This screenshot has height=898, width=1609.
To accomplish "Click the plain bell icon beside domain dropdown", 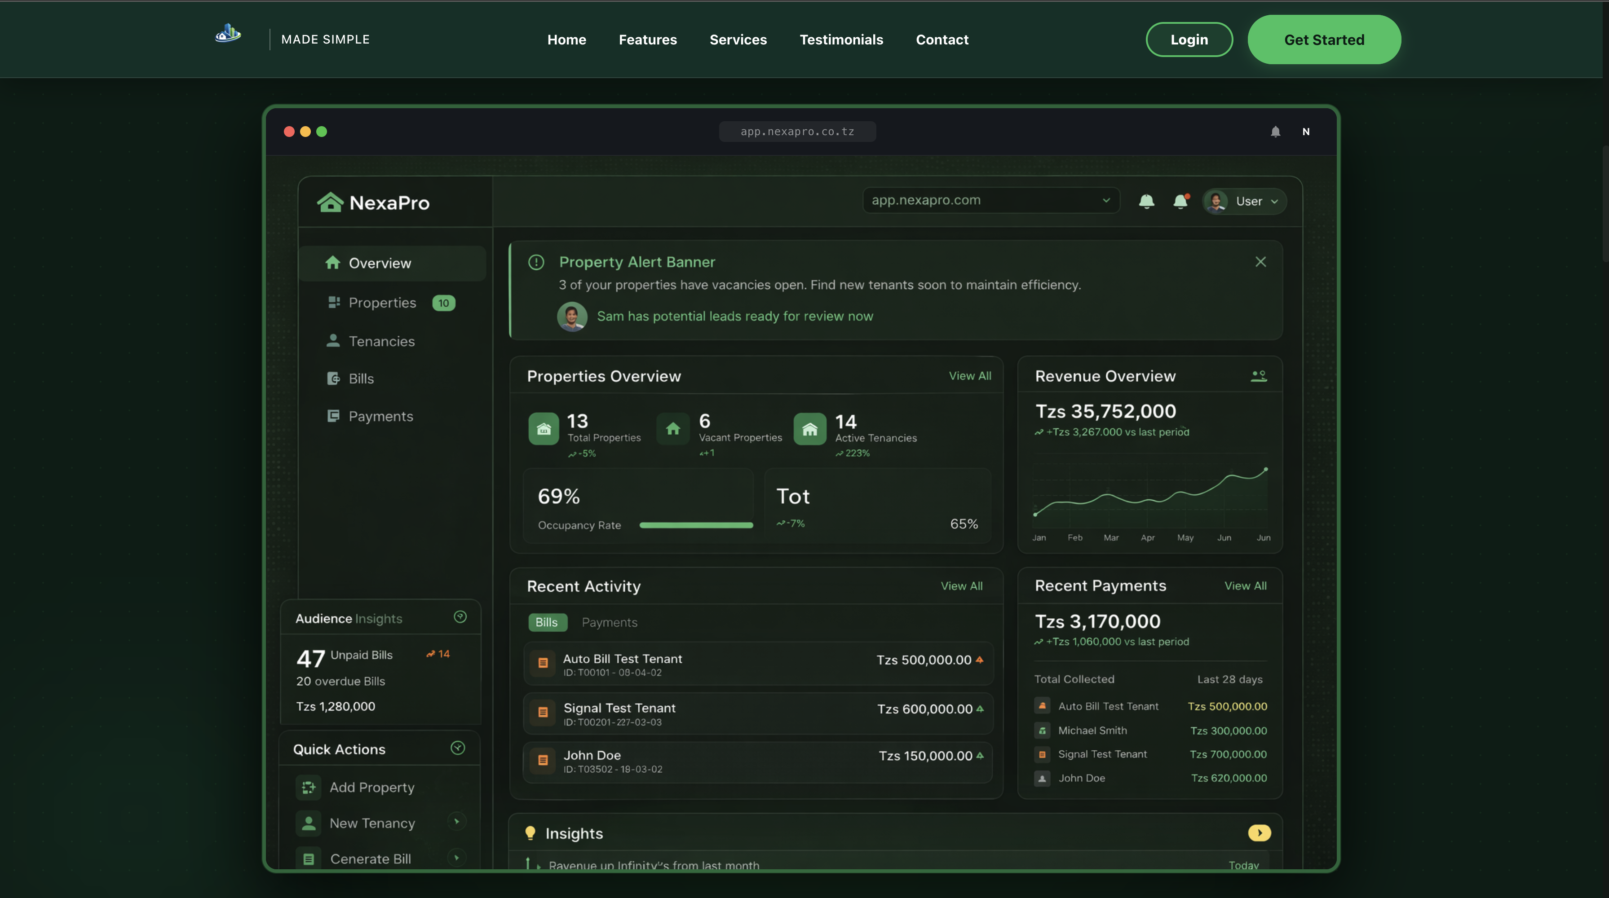I will pos(1146,201).
